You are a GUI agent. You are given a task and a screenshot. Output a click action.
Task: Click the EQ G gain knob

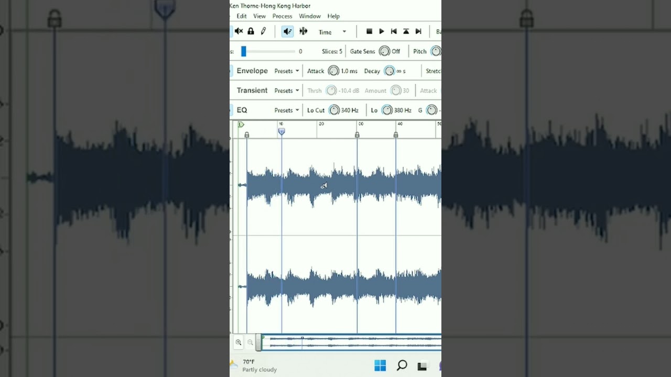[431, 110]
